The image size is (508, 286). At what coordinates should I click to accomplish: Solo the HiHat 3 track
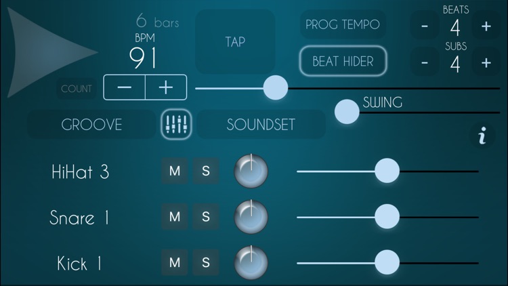[206, 171]
